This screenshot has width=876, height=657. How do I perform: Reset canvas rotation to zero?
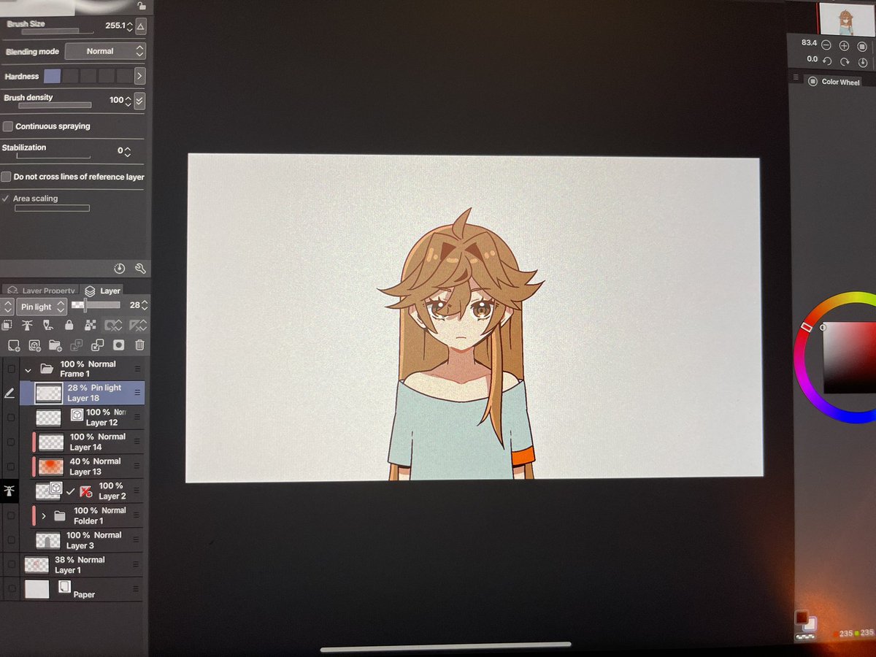click(863, 61)
